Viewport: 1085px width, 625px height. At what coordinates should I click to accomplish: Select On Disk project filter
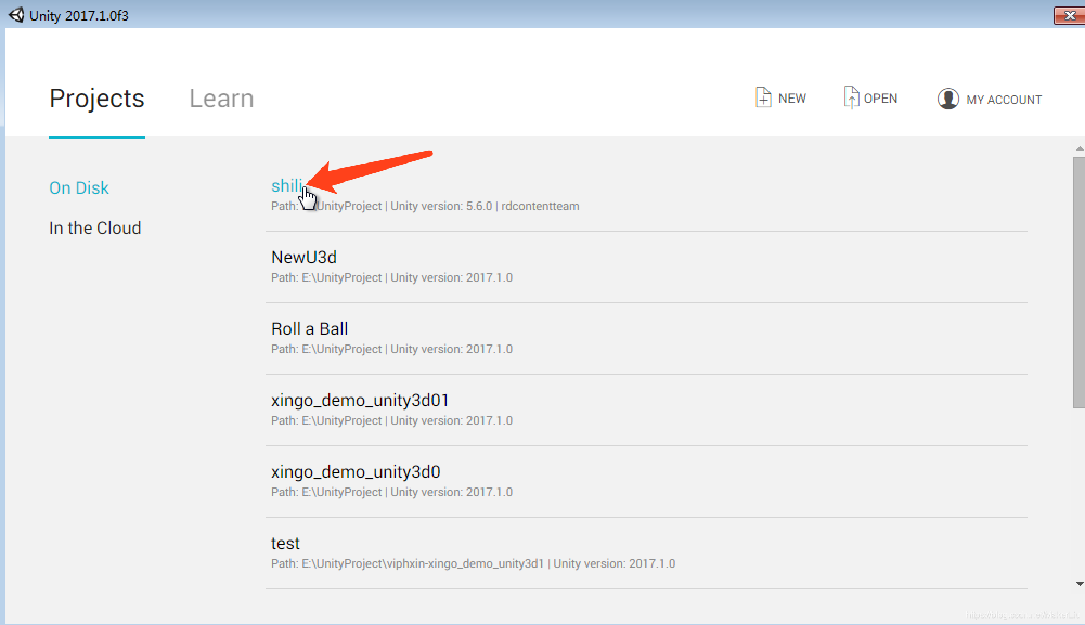(x=79, y=187)
